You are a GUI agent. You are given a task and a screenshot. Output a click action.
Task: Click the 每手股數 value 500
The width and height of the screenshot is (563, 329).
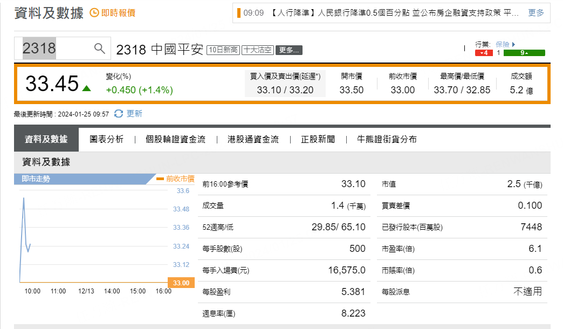pyautogui.click(x=358, y=249)
